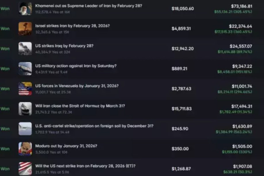Click the Maduro market portrait icon

[25, 149]
